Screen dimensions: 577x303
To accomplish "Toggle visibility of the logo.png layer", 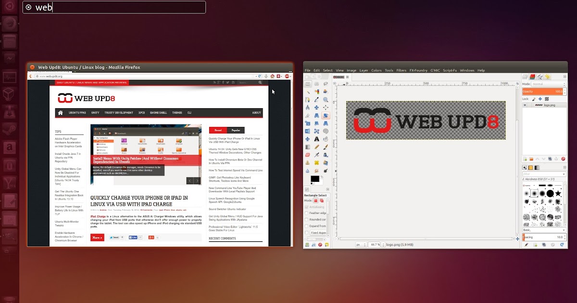I will 525,105.
